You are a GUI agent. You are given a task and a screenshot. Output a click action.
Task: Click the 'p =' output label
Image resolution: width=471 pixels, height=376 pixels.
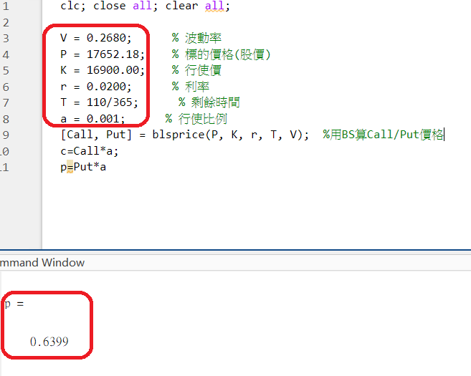coord(14,304)
